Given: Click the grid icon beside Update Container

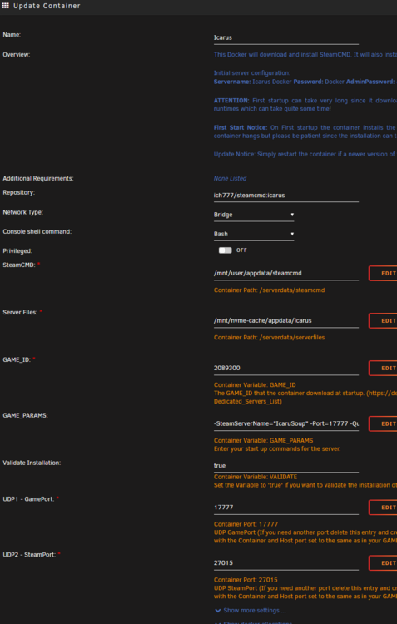Looking at the screenshot, I should pos(5,6).
